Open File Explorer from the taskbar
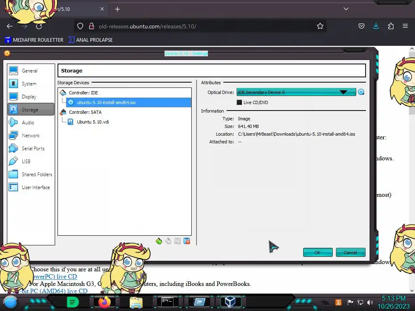Screen dimensions: 415x311 coord(136,302)
